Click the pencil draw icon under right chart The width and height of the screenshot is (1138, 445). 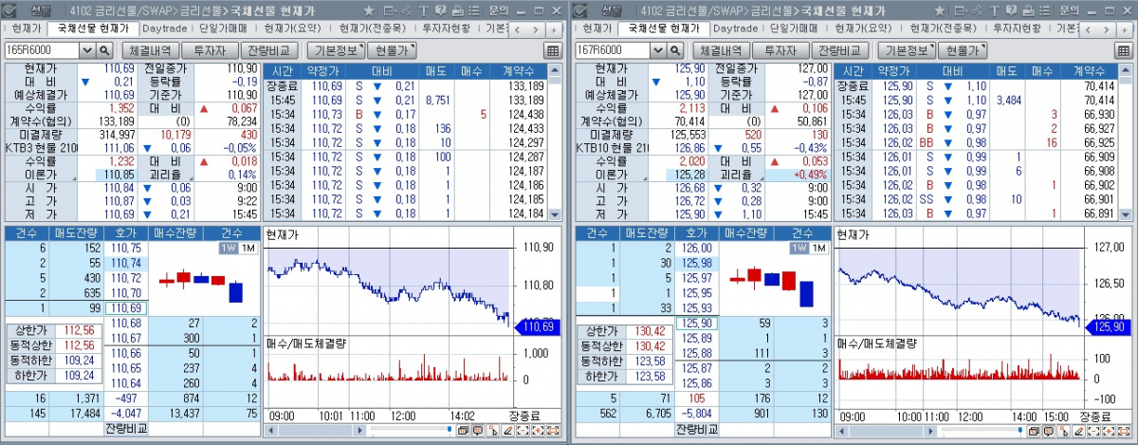click(x=1076, y=430)
